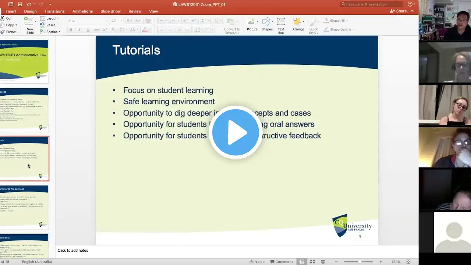
Task: Cut the selection with the scissors icon
Action: pos(3,18)
